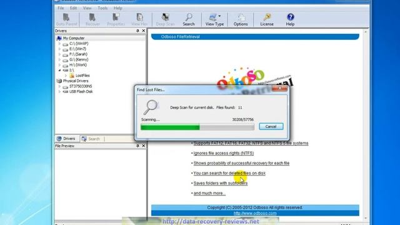Pin the Drivers panel
Viewport: 400px width, 225px height.
click(137, 31)
